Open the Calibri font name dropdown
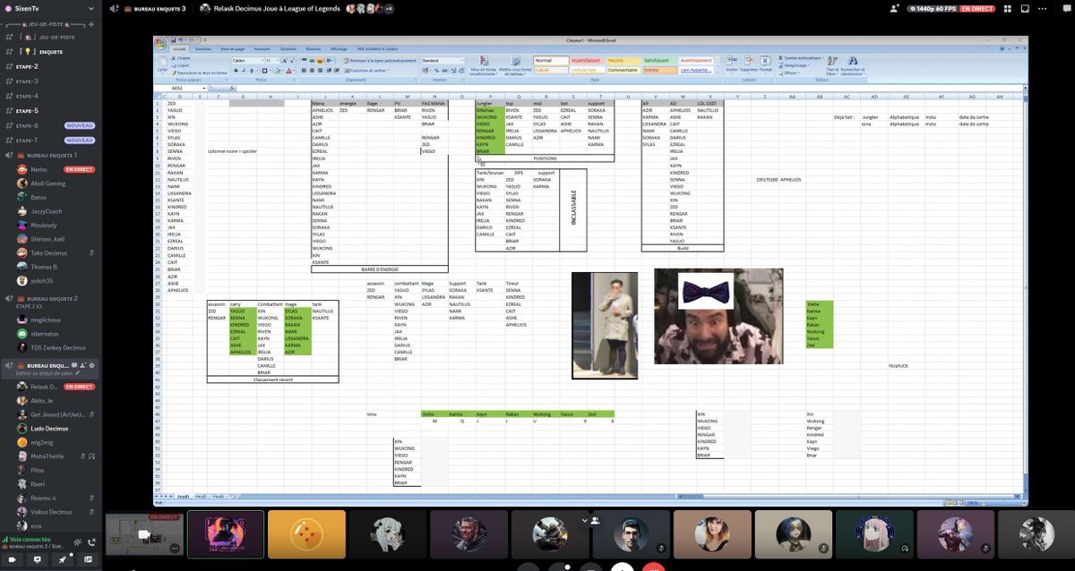The height and width of the screenshot is (571, 1075). (x=262, y=60)
